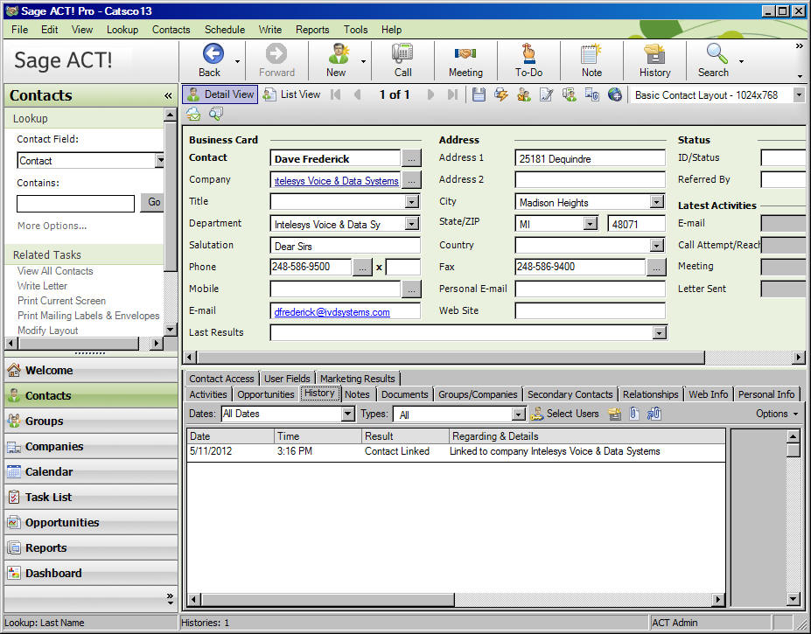Click the Search magnifier icon
This screenshot has height=634, width=811.
point(716,54)
